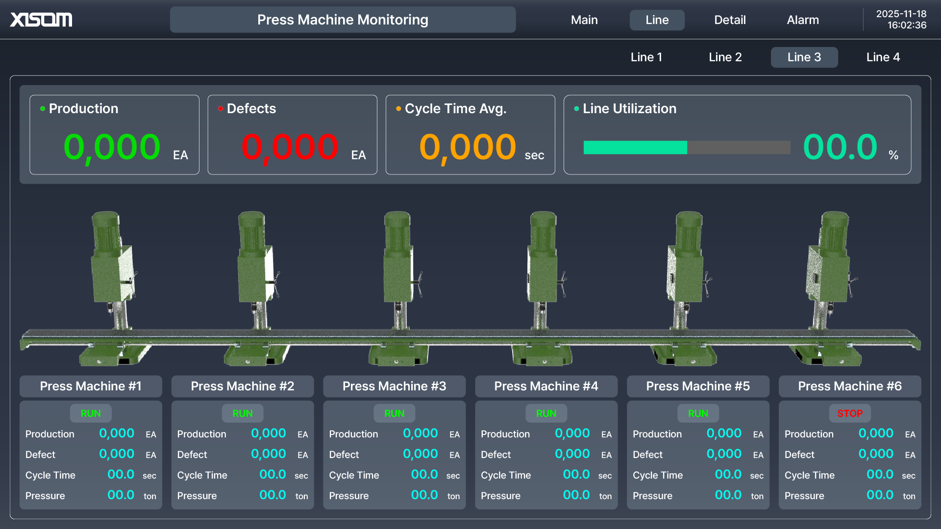The image size is (941, 529).
Task: Select the Press Machine #5 3D model
Action: (686, 274)
